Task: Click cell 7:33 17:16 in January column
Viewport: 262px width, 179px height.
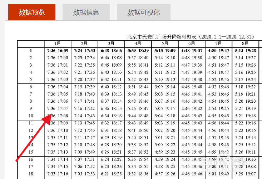Action: click(58, 174)
